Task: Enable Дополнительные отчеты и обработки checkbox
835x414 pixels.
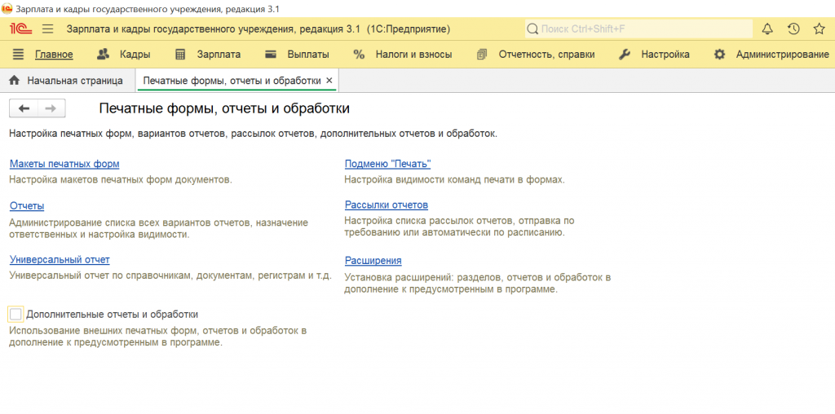Action: tap(15, 314)
